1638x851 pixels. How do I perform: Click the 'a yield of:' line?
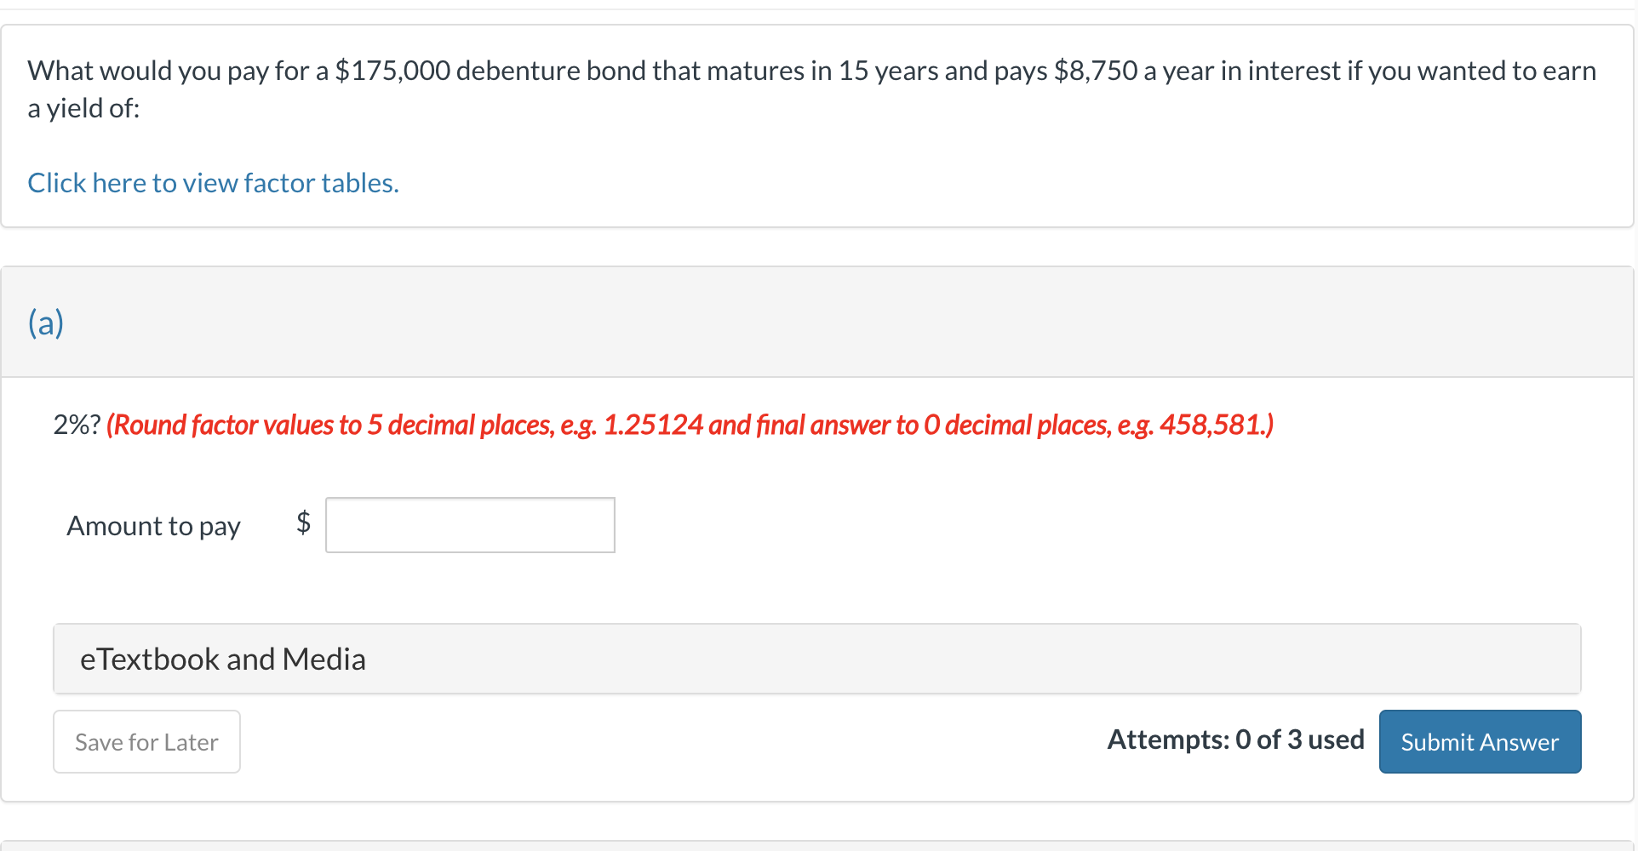click(83, 108)
